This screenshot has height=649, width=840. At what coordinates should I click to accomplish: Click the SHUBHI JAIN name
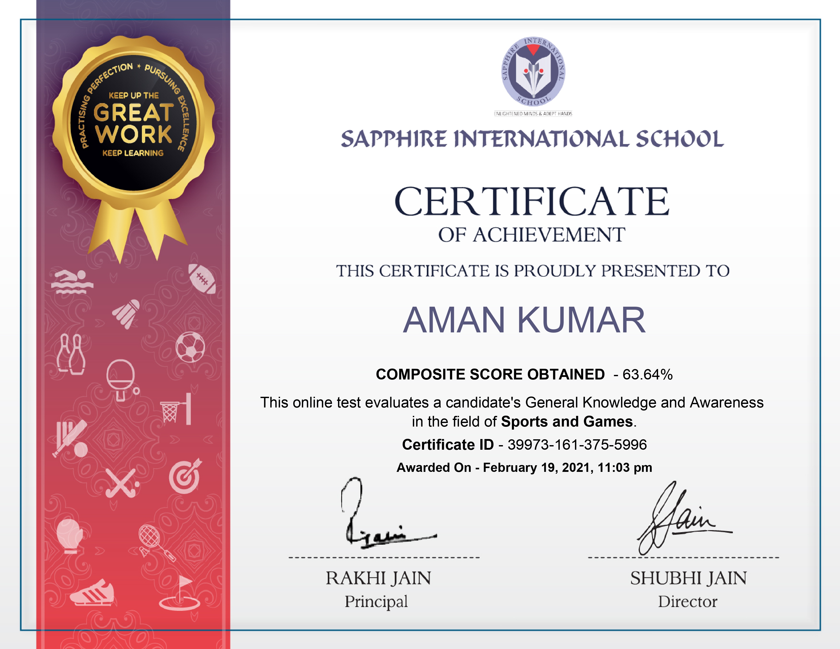(x=689, y=578)
